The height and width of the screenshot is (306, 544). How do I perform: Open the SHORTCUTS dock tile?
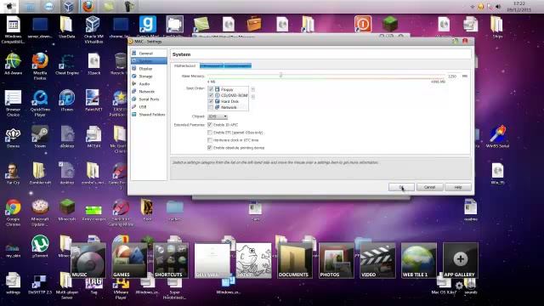click(171, 261)
